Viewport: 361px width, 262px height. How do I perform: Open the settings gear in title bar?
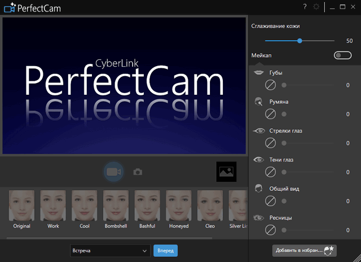pos(318,7)
